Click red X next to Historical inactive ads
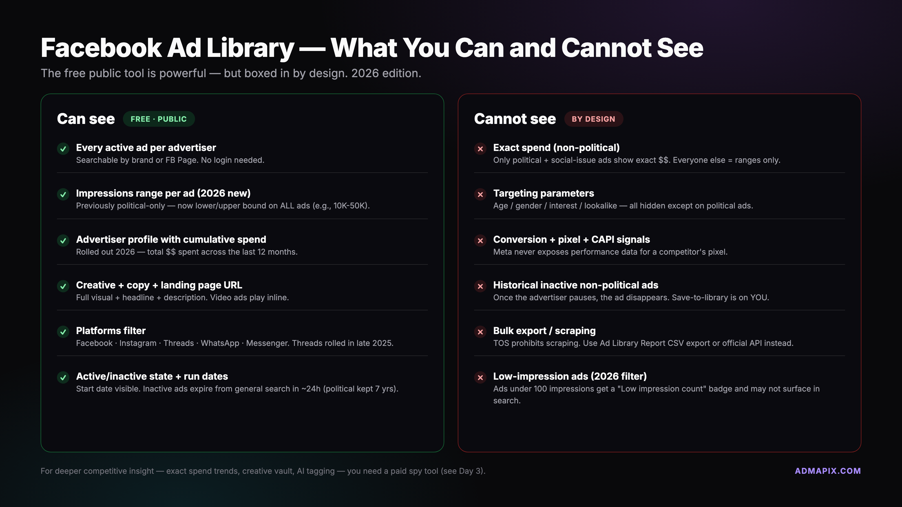Screen dimensions: 902x507 pos(480,286)
